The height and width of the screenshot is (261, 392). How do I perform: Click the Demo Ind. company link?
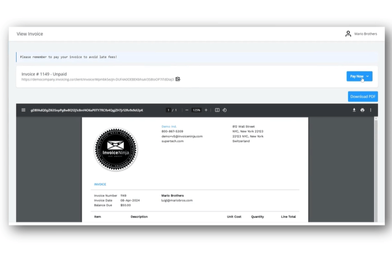(x=169, y=126)
